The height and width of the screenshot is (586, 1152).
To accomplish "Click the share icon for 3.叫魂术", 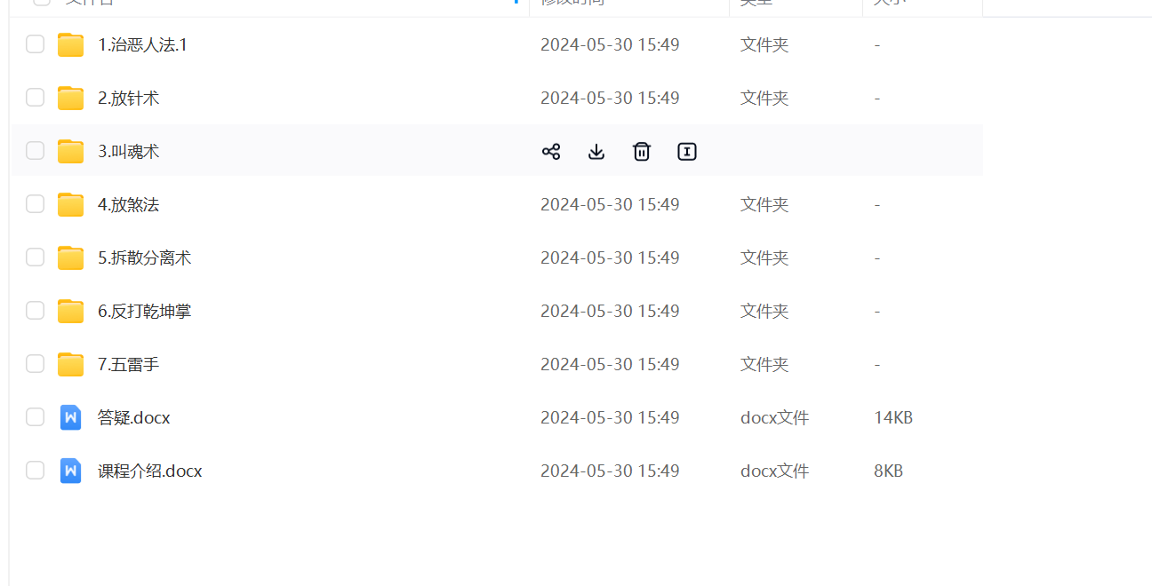I will click(x=551, y=152).
